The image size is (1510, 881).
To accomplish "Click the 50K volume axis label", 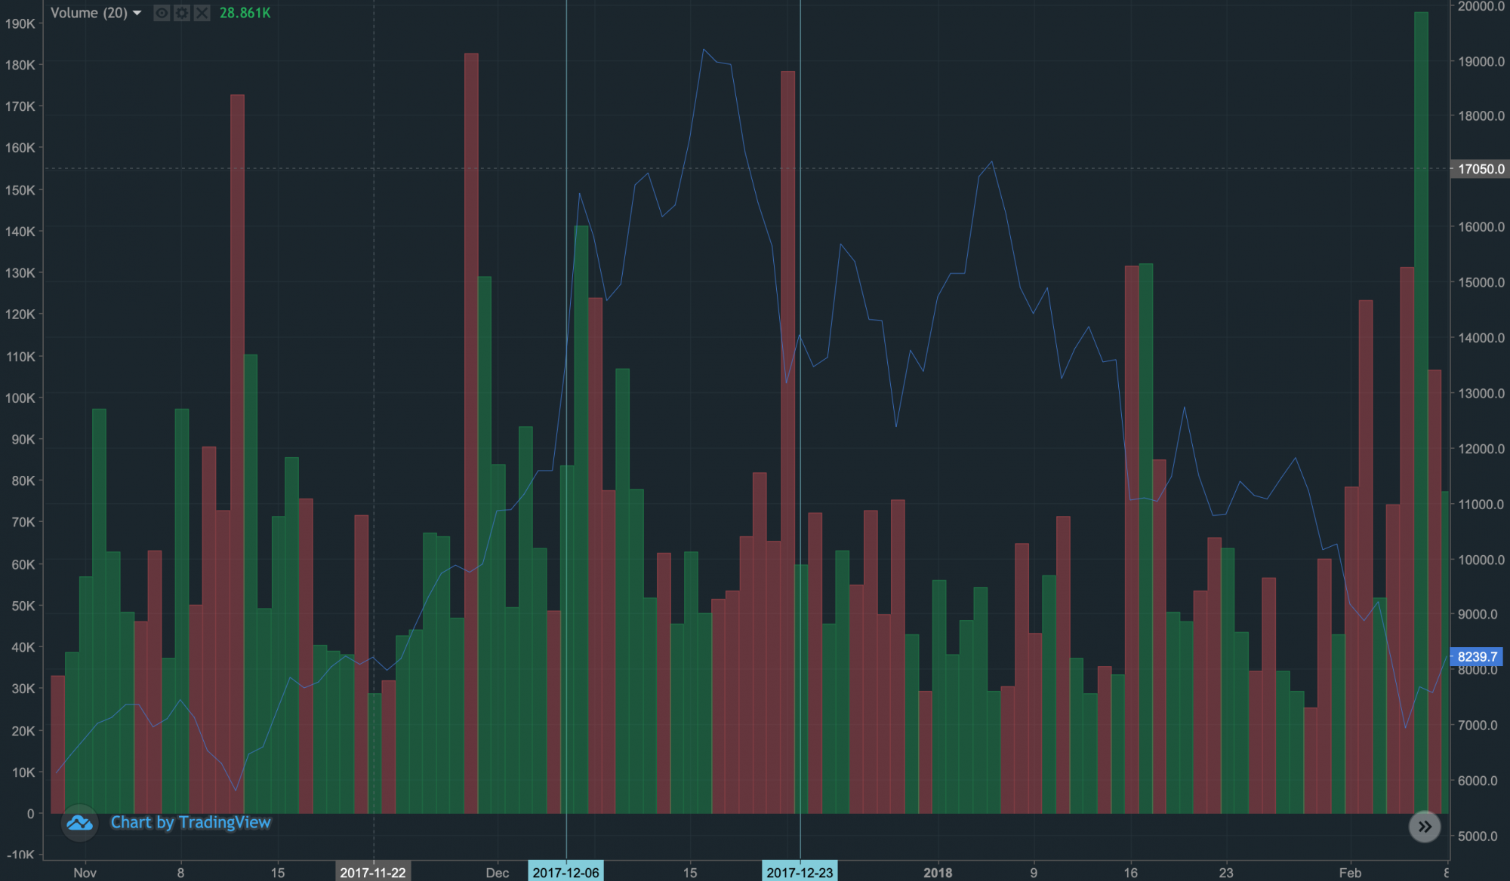I will (x=23, y=606).
